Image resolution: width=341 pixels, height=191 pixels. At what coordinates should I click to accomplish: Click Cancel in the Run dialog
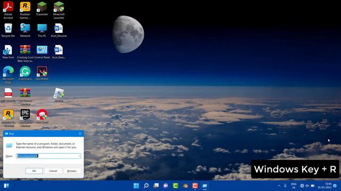pos(53,171)
